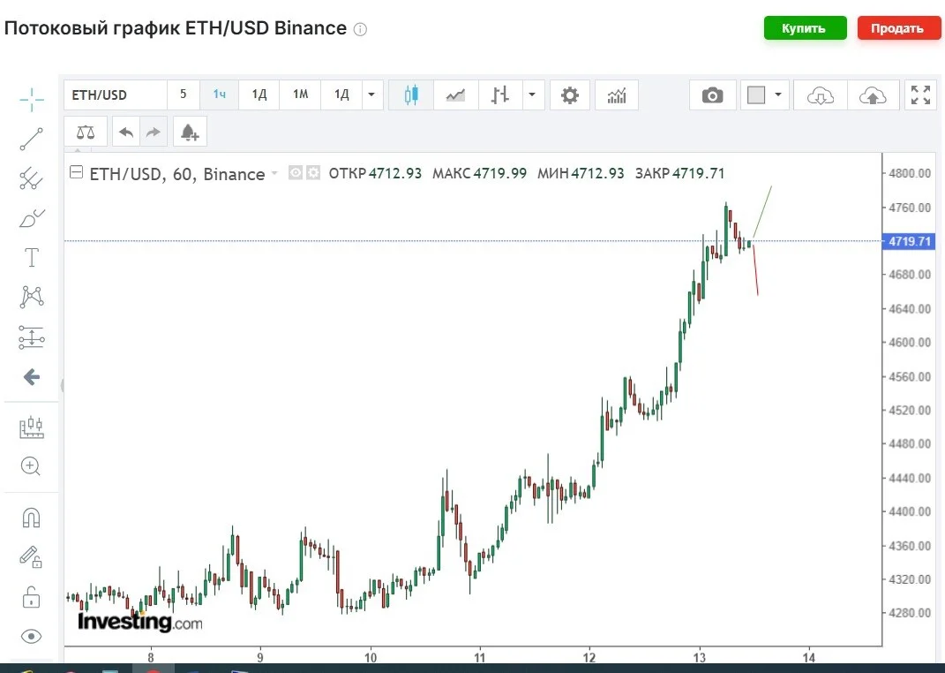Create alert with bell icon

click(190, 132)
